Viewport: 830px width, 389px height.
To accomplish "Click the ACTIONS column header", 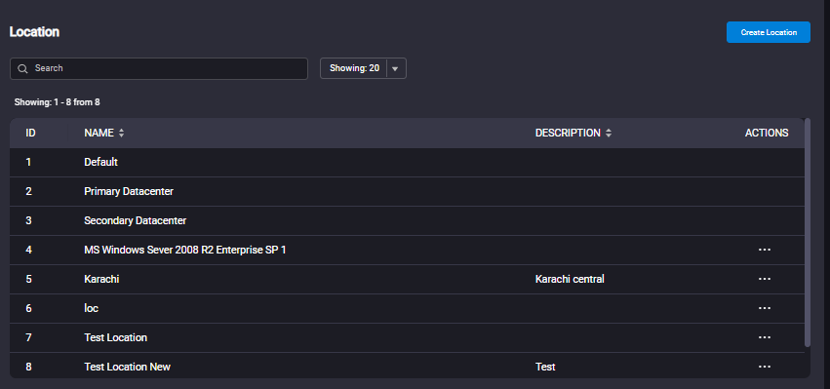I will point(767,133).
